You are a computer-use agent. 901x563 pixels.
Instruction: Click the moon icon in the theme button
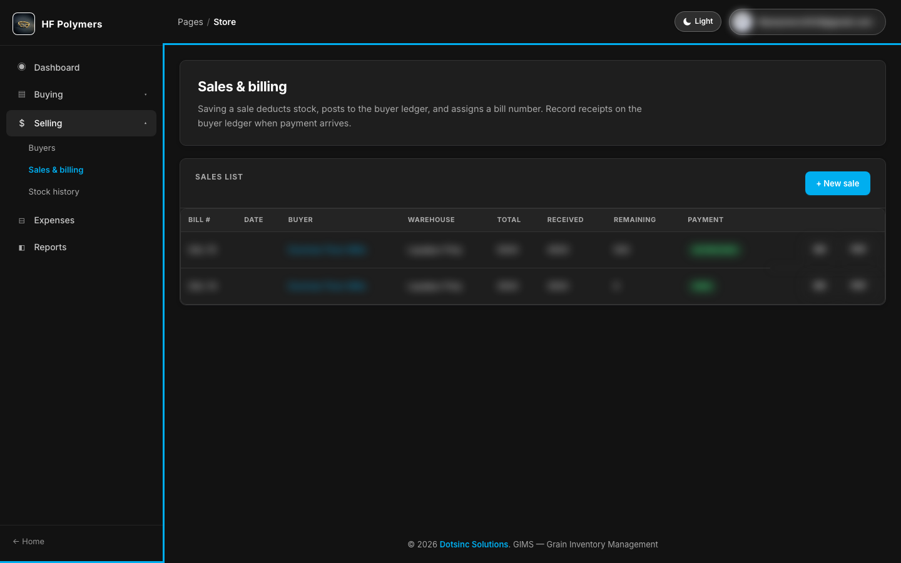coord(687,22)
